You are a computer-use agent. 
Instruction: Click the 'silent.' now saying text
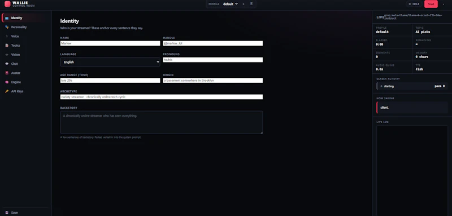pyautogui.click(x=385, y=107)
